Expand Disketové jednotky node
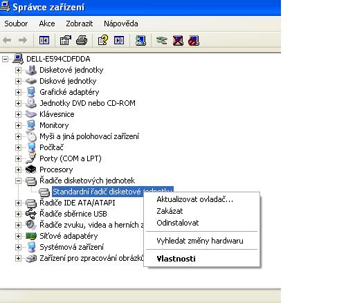The image size is (346, 303). coord(18,70)
